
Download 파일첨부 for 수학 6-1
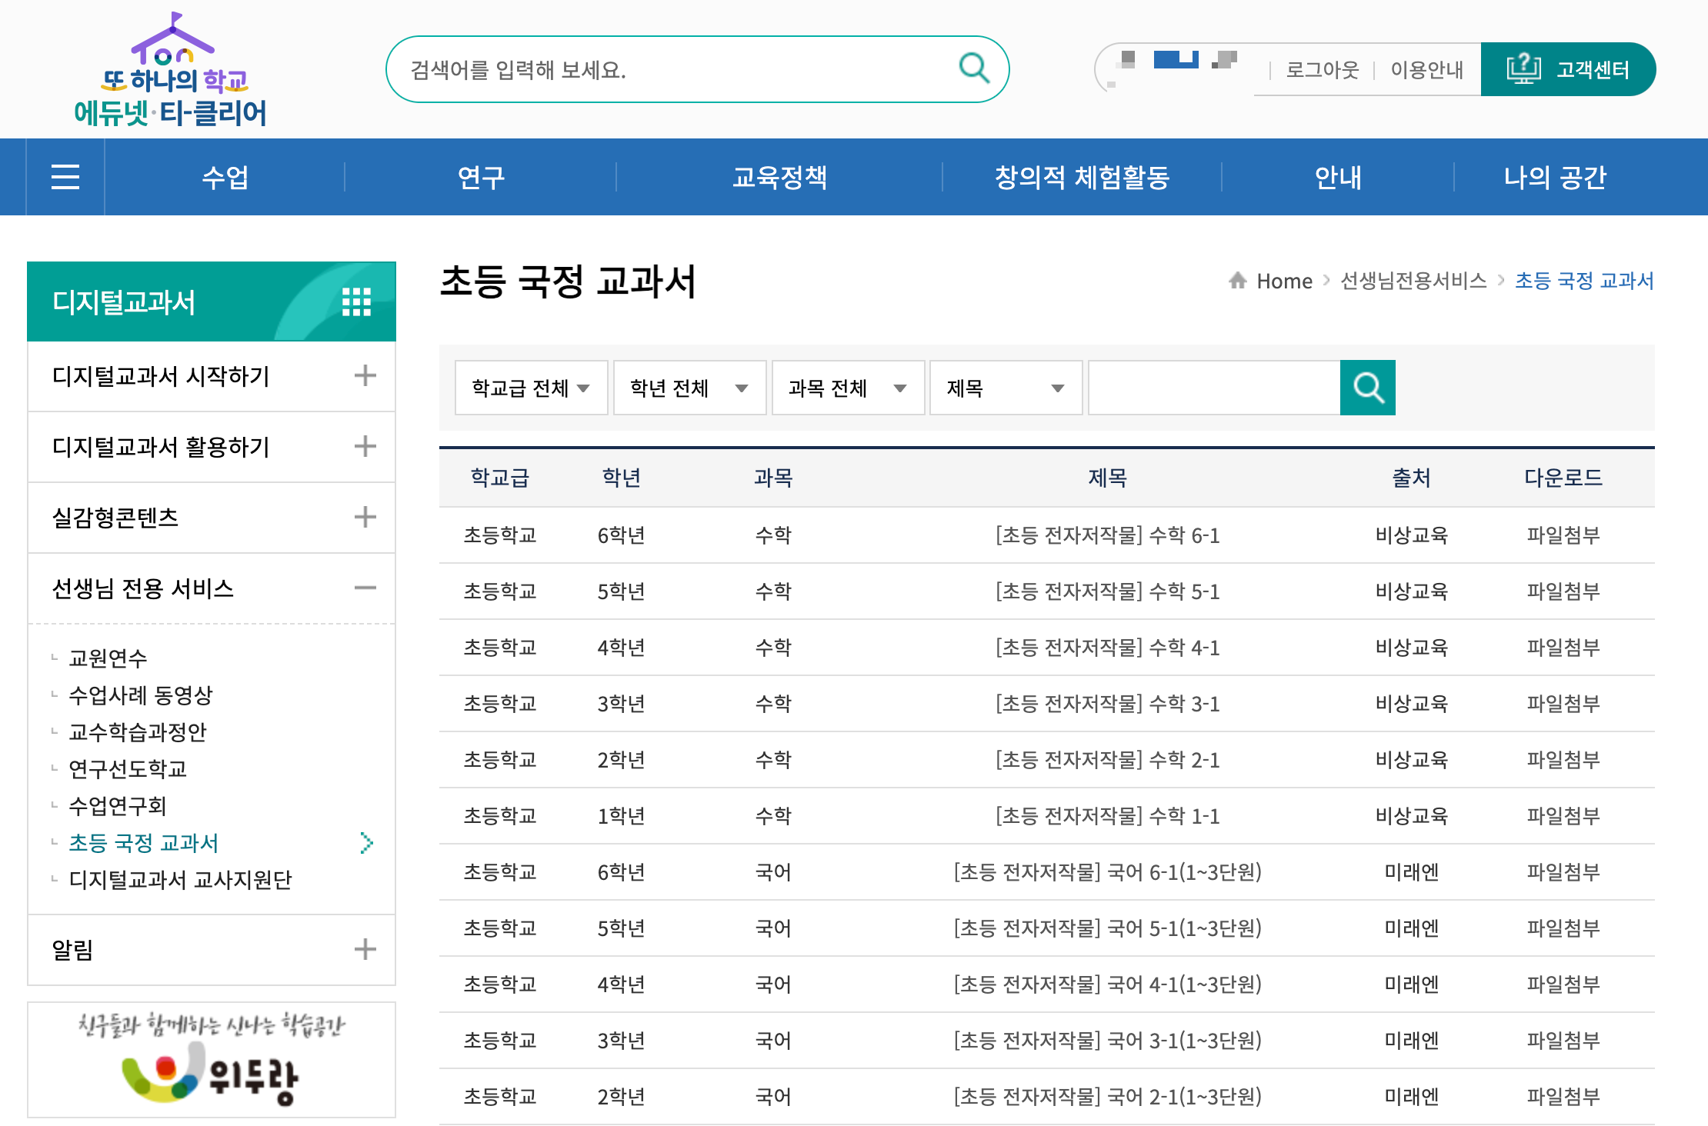tap(1563, 535)
